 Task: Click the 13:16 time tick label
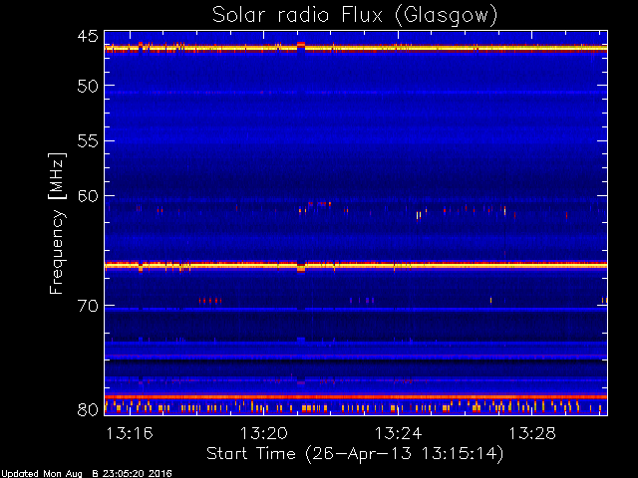coord(130,434)
